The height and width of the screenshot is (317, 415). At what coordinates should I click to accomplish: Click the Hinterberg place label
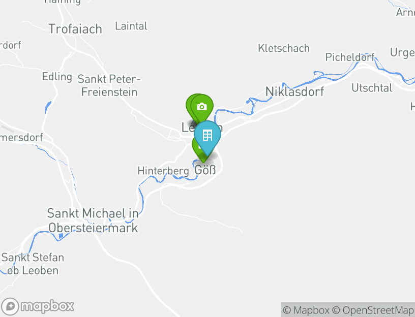pos(163,171)
